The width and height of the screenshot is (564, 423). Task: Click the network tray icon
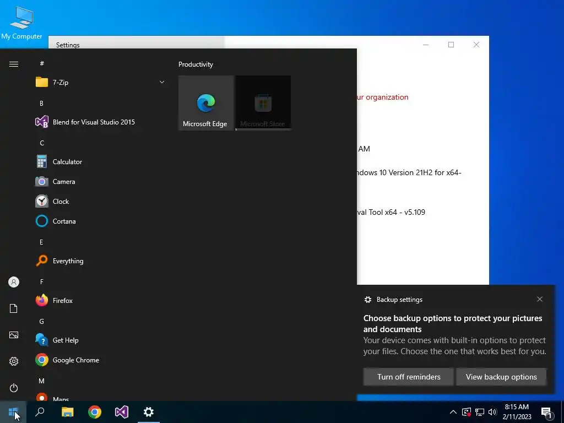(480, 412)
